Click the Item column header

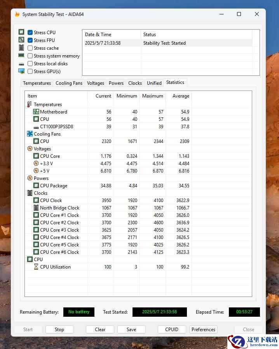tap(56, 96)
